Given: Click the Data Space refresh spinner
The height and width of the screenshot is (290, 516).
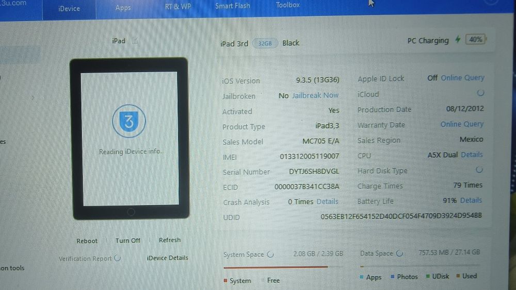Looking at the screenshot, I should tap(399, 253).
